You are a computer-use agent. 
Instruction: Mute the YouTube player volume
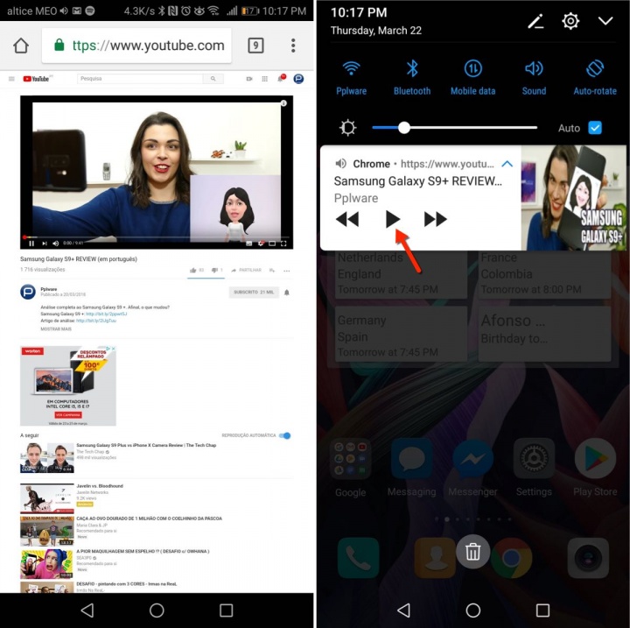point(56,243)
